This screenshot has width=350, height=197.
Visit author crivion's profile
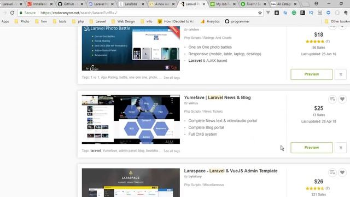pyautogui.click(x=194, y=30)
